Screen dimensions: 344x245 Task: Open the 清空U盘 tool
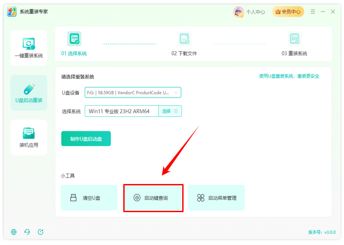(x=89, y=198)
